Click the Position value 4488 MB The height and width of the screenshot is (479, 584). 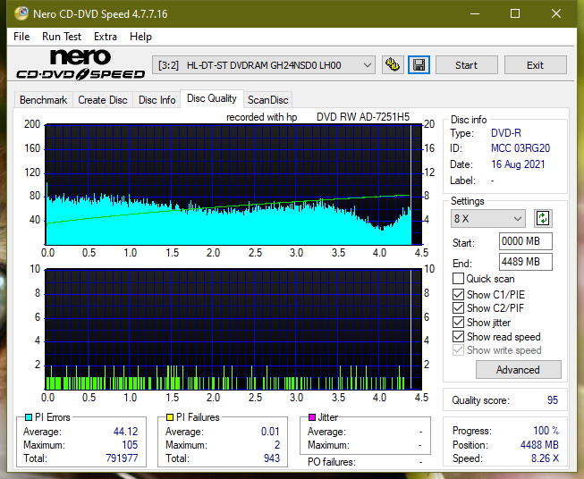pyautogui.click(x=539, y=444)
